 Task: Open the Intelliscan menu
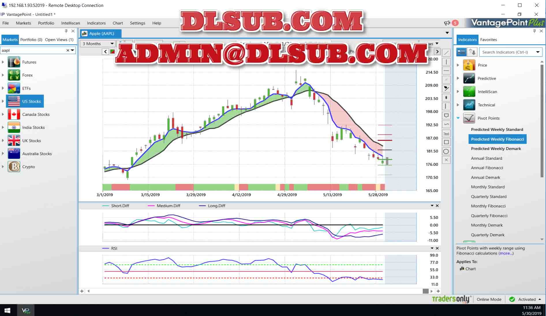pos(70,23)
